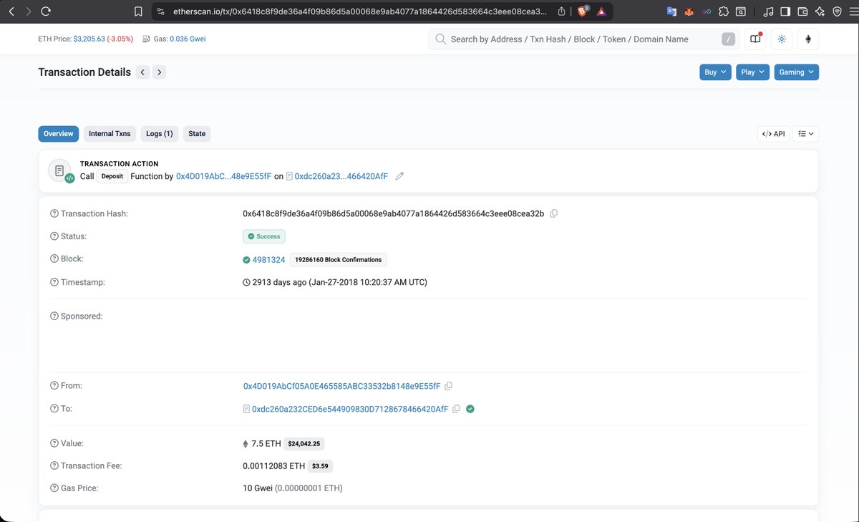The height and width of the screenshot is (522, 859).
Task: Click the API button
Action: [x=774, y=134]
